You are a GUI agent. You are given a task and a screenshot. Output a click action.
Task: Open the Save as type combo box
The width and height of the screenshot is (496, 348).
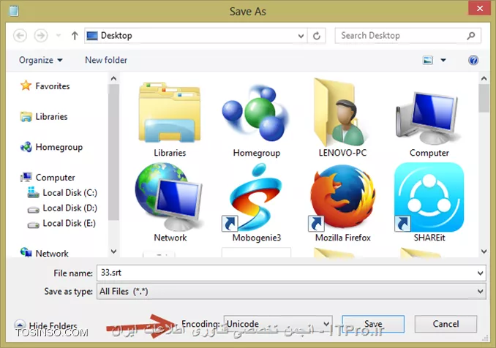291,291
